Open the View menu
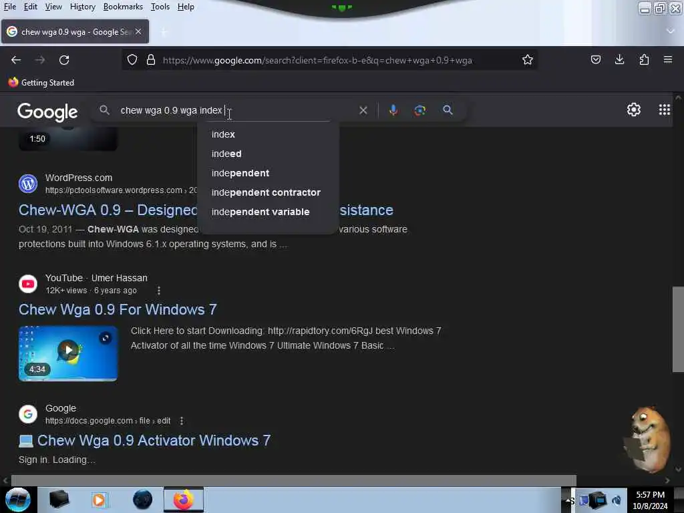This screenshot has height=513, width=684. pos(53,7)
